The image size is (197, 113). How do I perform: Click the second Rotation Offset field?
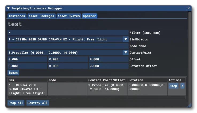point(68,66)
